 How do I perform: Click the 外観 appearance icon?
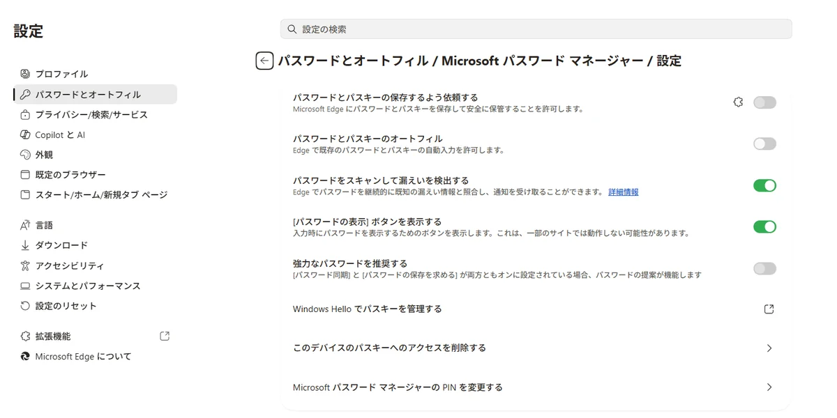[25, 155]
